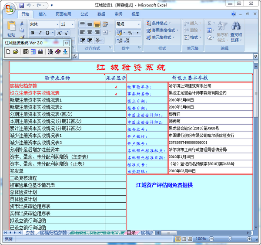Create new file in 江城验资系统 toolbar
This screenshot has height=245, width=261.
8,51
